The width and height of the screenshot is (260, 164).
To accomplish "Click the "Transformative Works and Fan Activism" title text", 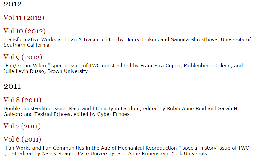I will coord(51,40).
